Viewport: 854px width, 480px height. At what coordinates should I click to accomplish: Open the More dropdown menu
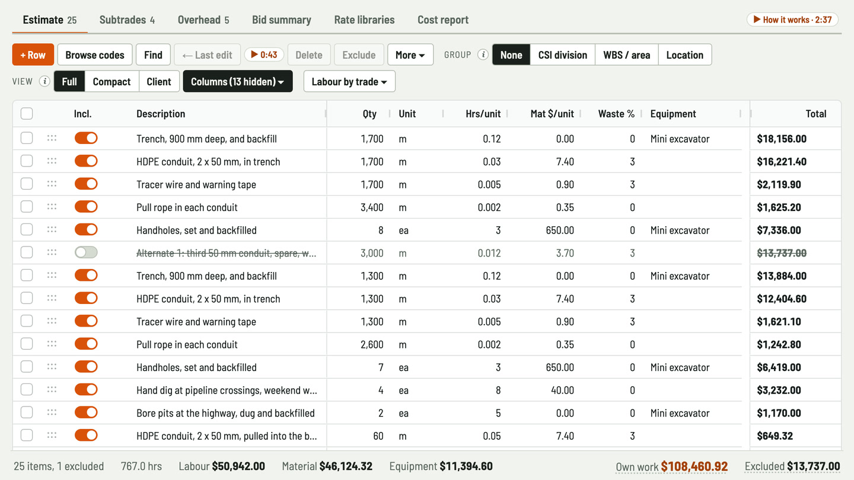[x=410, y=55]
